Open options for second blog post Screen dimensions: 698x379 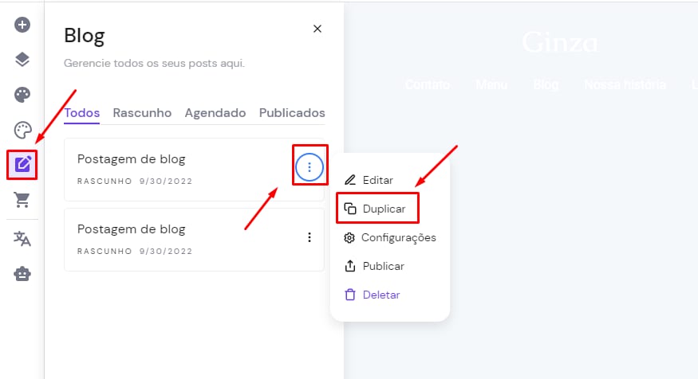(x=310, y=237)
